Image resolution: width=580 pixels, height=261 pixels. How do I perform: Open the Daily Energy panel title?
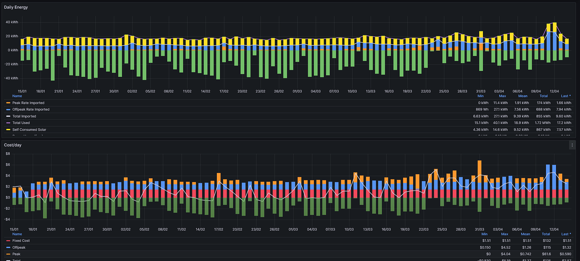click(16, 7)
